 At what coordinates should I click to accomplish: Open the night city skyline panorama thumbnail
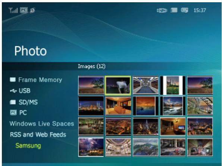[91, 106]
